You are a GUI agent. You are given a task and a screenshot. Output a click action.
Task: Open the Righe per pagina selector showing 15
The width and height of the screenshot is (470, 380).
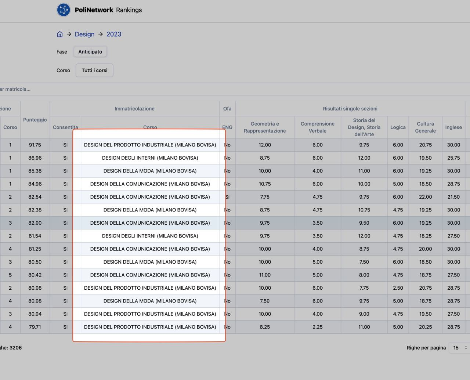click(456, 348)
